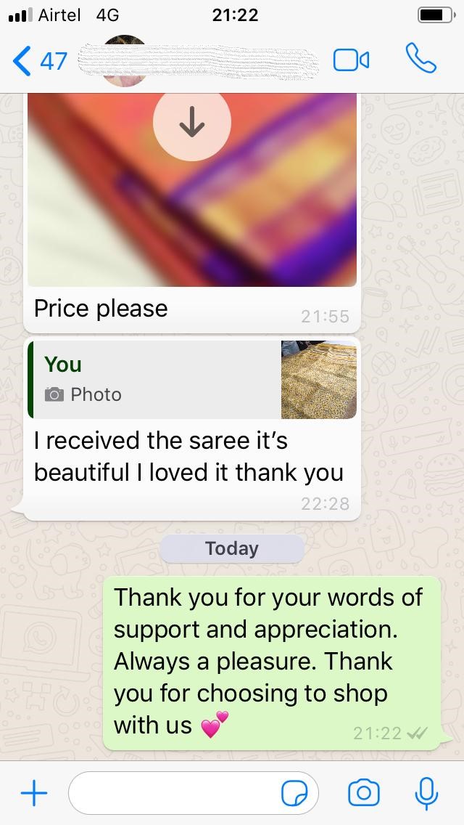Start a video call
The height and width of the screenshot is (825, 464).
351,60
